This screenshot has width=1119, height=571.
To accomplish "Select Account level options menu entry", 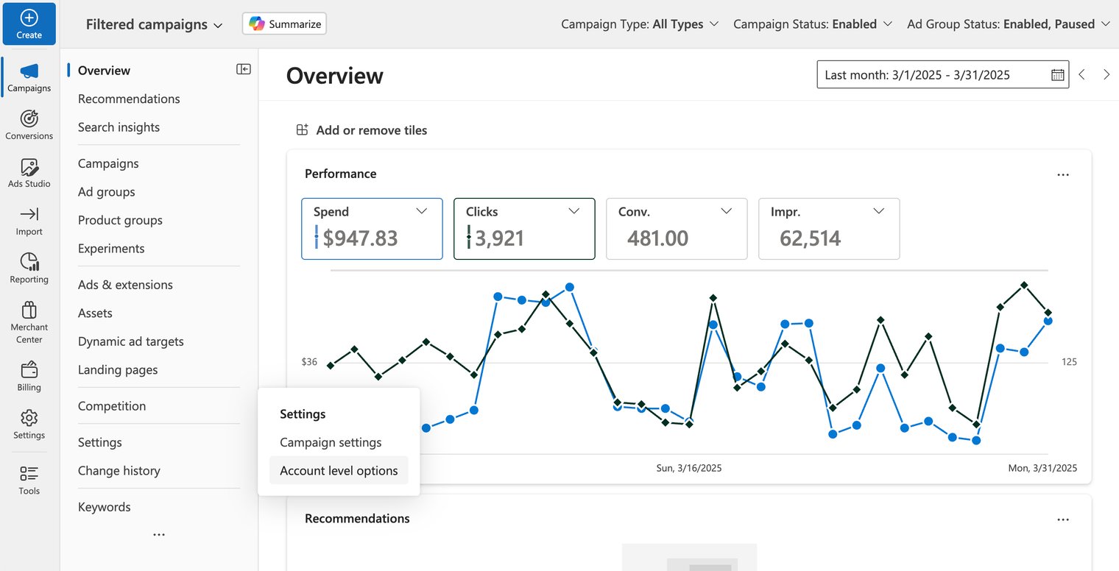I will pyautogui.click(x=339, y=471).
